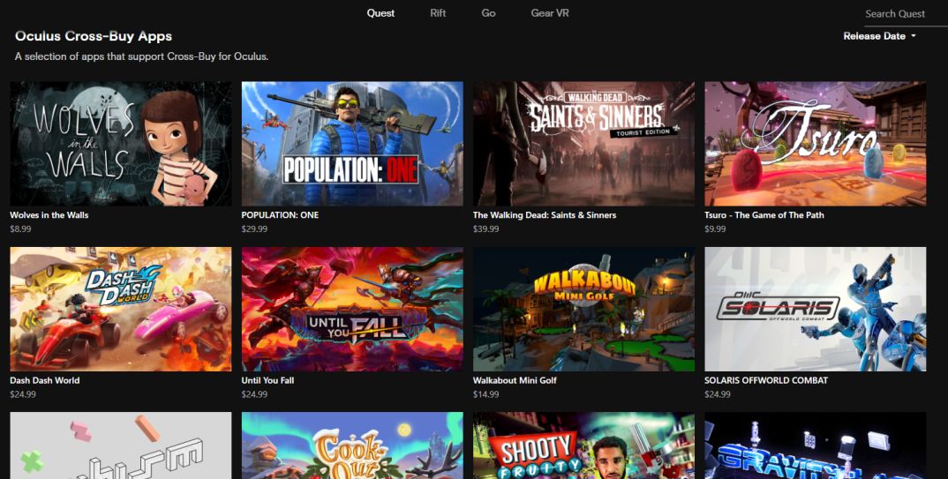This screenshot has height=479, width=948.
Task: Open the white blocks puzzle game thumbnail
Action: 120,445
